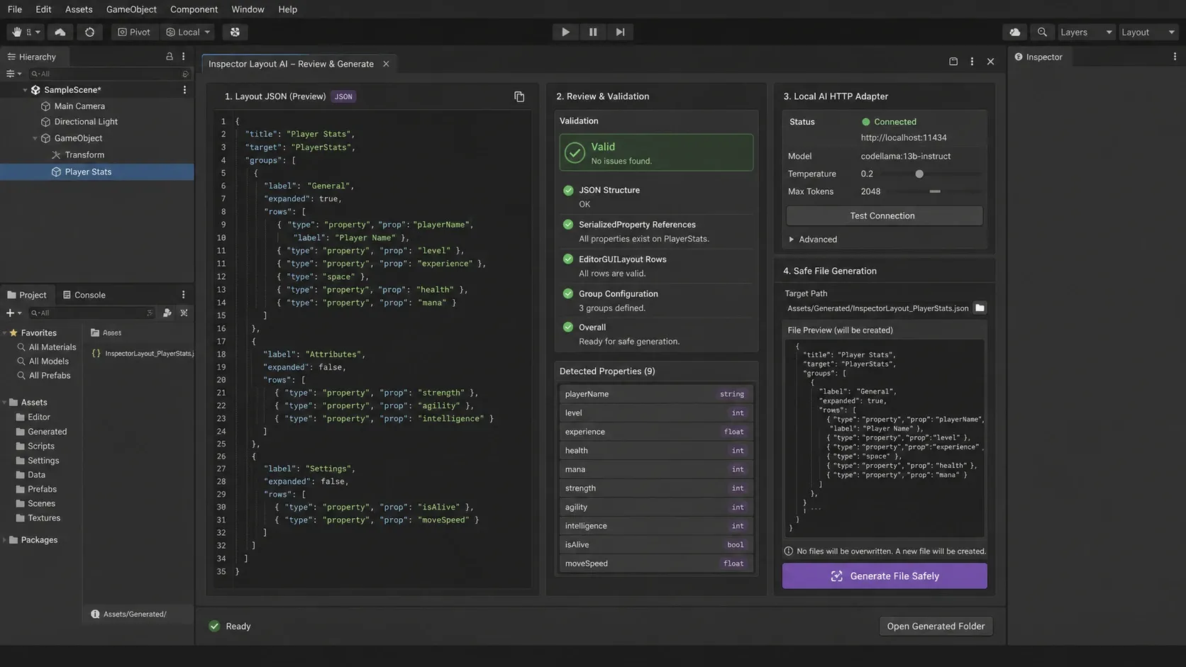Adjust the Temperature slider
Screen dimensions: 1186x667
919,174
